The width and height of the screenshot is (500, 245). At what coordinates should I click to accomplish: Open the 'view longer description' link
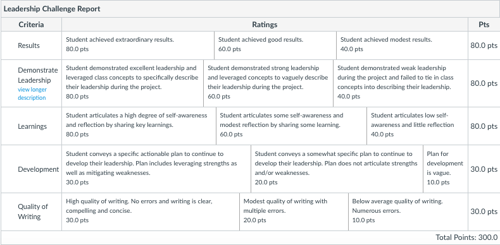(x=32, y=93)
